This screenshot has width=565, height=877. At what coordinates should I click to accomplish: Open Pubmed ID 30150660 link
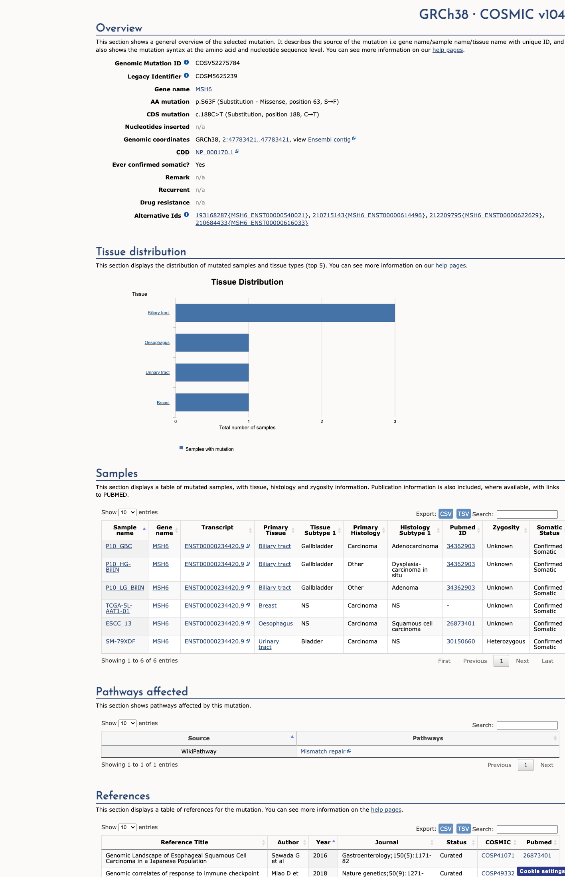(461, 641)
